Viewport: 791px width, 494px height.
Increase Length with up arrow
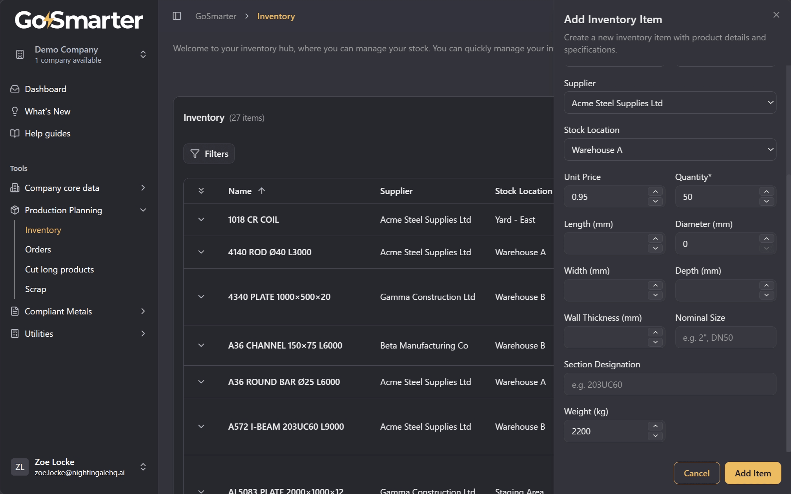click(x=655, y=238)
